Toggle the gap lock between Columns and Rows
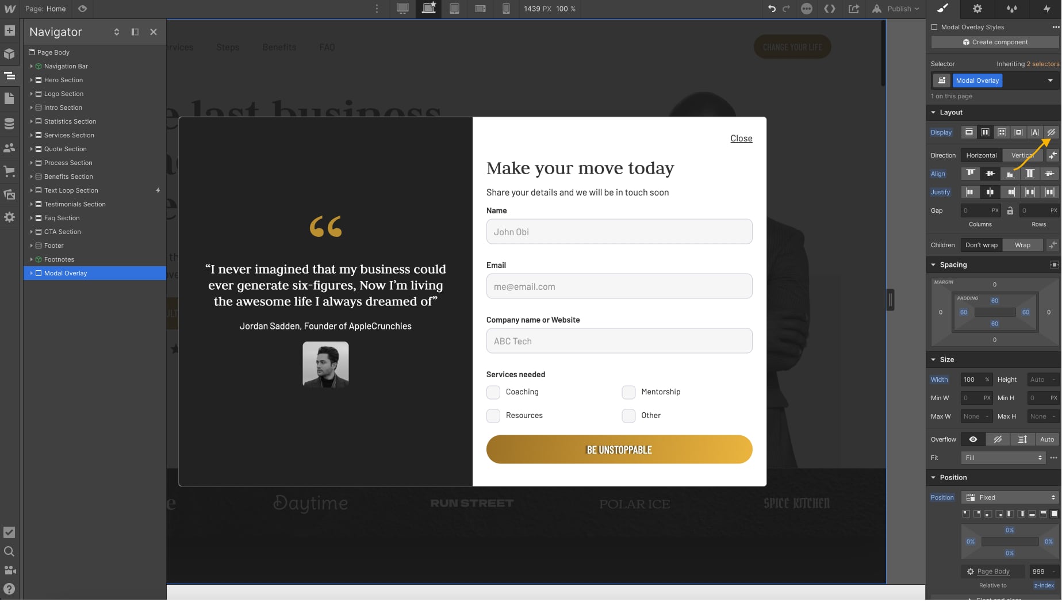This screenshot has height=602, width=1062. coord(1010,210)
